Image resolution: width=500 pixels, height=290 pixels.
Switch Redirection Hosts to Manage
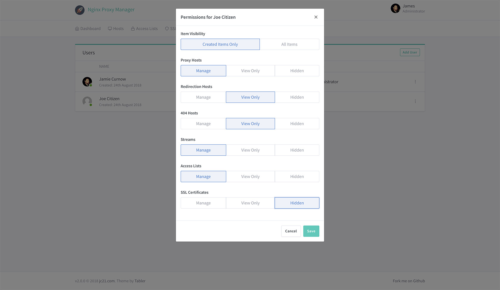203,97
